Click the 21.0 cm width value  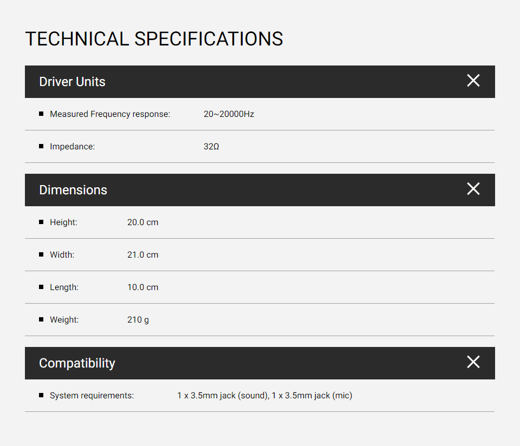click(x=142, y=255)
